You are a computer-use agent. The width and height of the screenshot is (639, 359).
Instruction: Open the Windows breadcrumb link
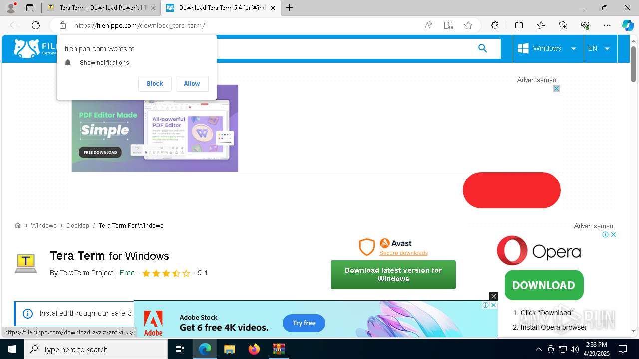point(44,226)
